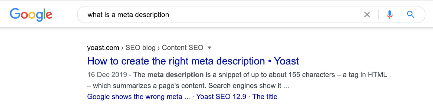Open the yoast.com breadcrumb
Image resolution: width=433 pixels, height=110 pixels.
103,48
